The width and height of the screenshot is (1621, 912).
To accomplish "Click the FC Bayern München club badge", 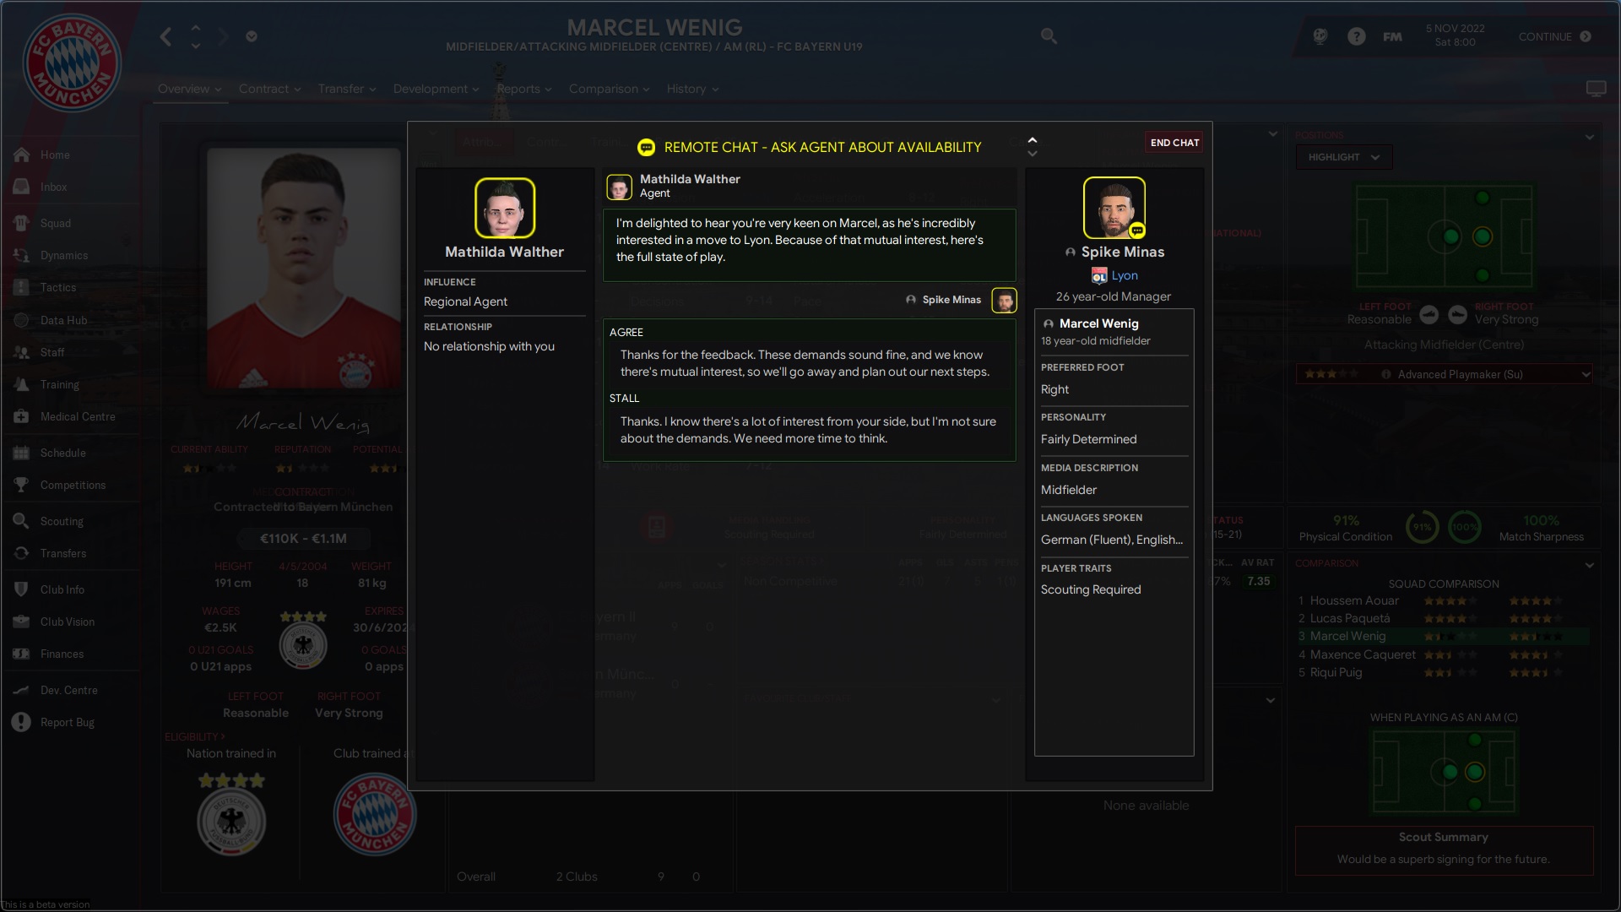I will [x=72, y=63].
